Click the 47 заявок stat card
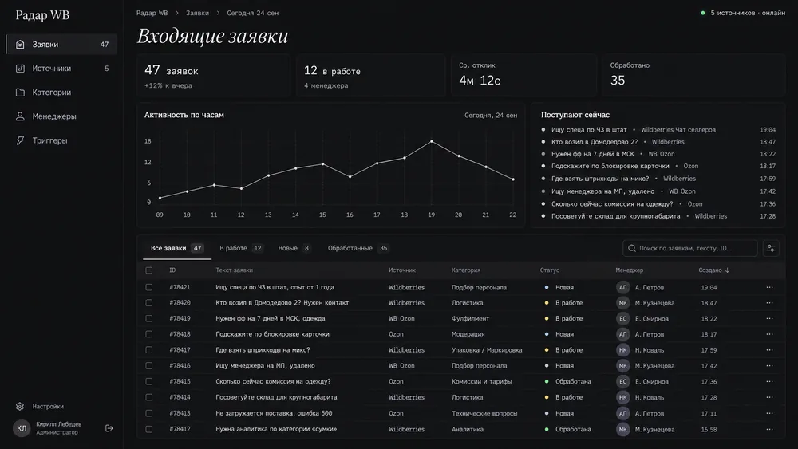This screenshot has width=798, height=449. click(213, 75)
